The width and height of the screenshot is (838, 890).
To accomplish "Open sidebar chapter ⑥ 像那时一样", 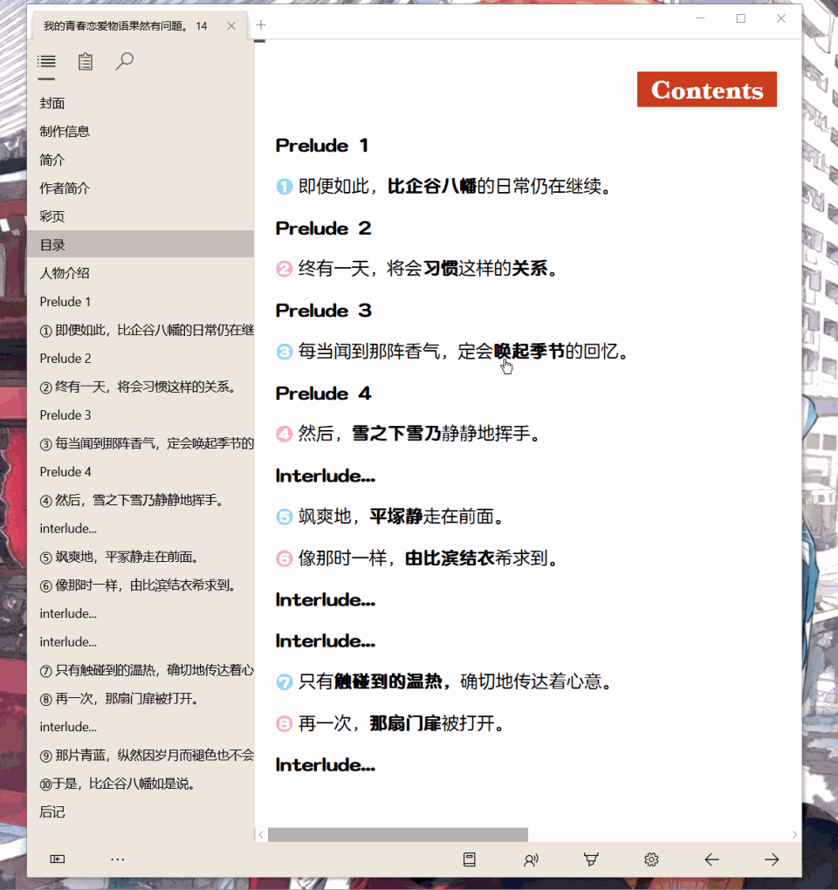I will pos(141,585).
